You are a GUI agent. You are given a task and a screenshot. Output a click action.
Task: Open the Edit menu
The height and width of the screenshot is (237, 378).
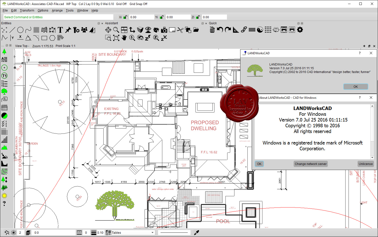pos(14,10)
